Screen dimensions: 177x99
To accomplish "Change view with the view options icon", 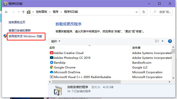I will pyautogui.click(x=157, y=41).
